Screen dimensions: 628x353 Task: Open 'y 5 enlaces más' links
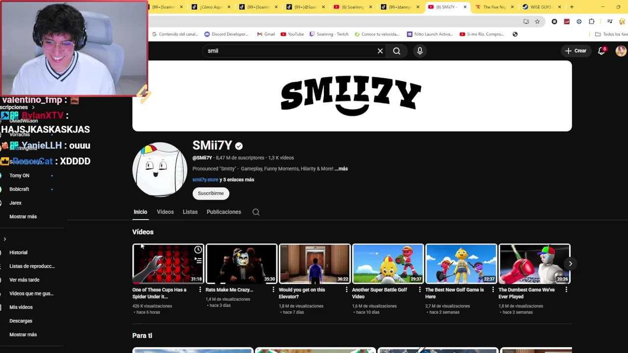click(237, 180)
